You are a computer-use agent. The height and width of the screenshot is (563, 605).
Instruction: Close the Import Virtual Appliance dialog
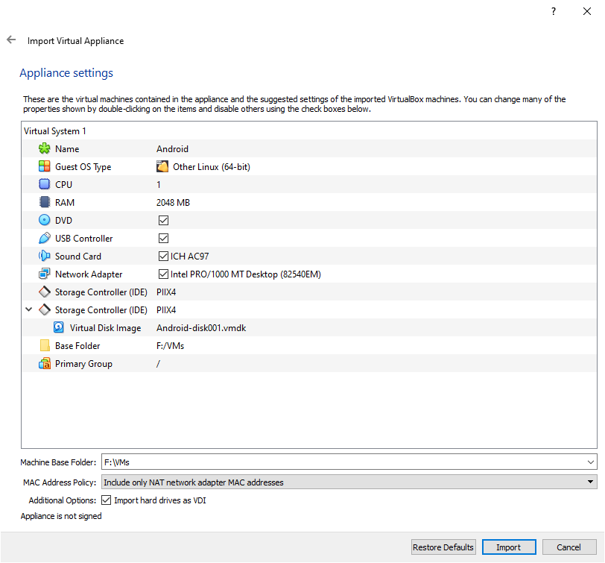587,11
